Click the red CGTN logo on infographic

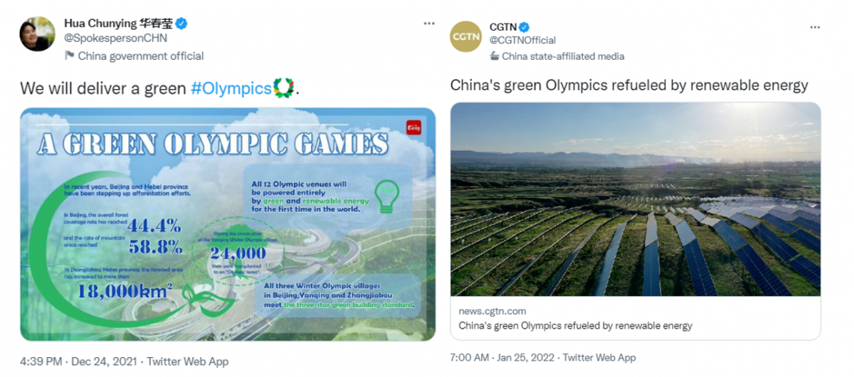pyautogui.click(x=414, y=127)
